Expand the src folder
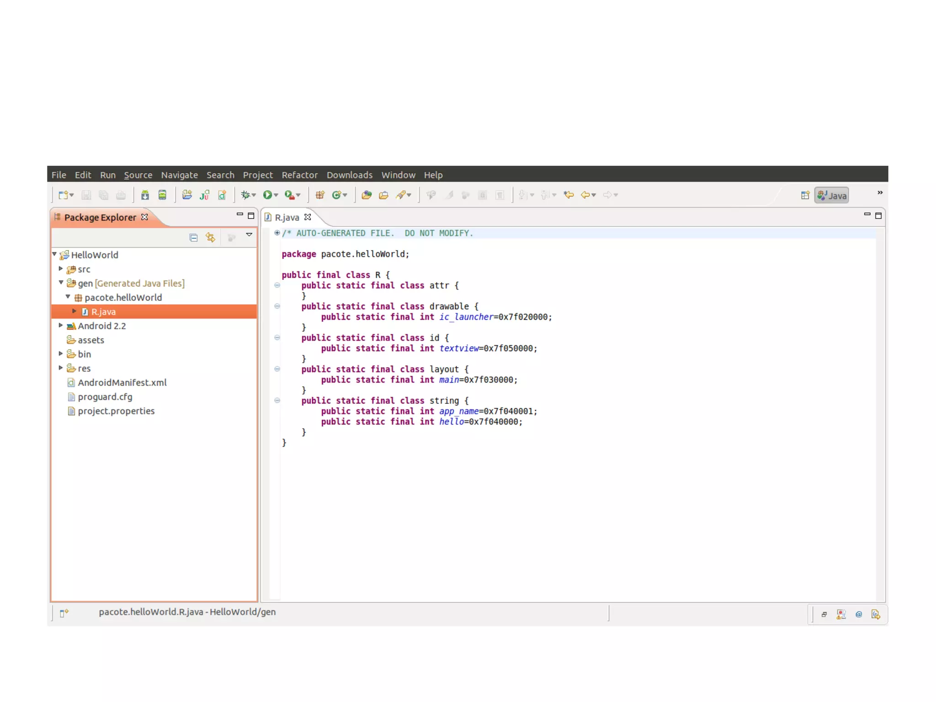The height and width of the screenshot is (702, 936). point(61,269)
